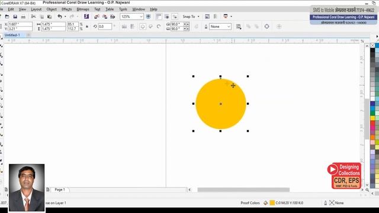
Task: Click the horizontal scrollbar thumb
Action: pyautogui.click(x=243, y=189)
